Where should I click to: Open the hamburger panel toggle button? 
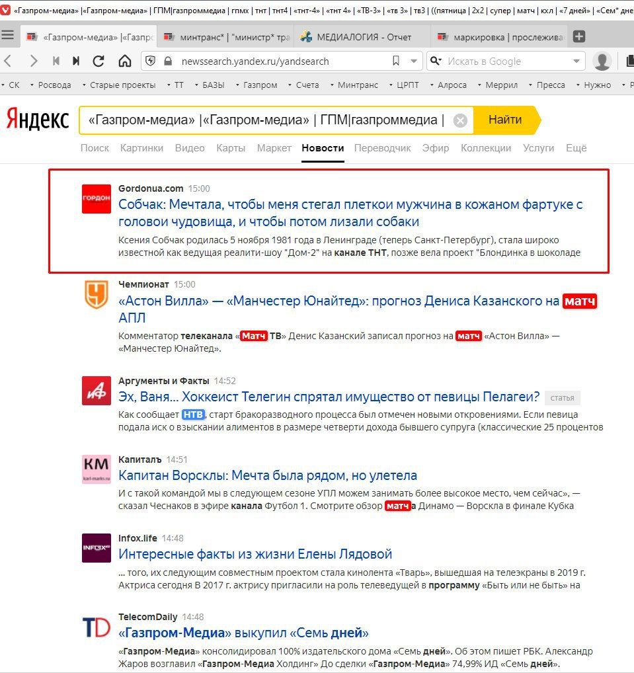pyautogui.click(x=8, y=35)
